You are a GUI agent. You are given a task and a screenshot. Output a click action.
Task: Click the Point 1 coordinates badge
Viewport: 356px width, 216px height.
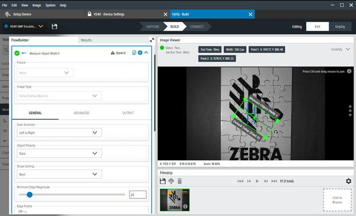(x=267, y=49)
